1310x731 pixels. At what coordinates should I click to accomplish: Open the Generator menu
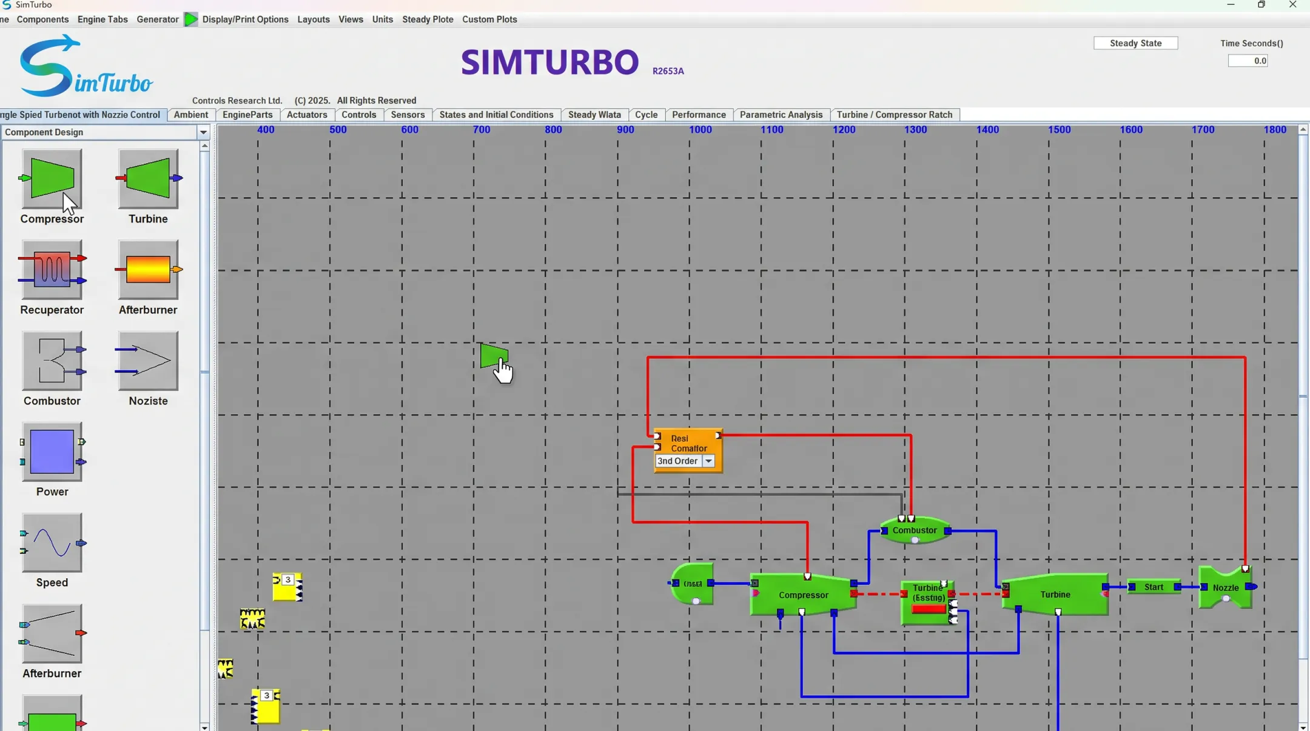158,19
